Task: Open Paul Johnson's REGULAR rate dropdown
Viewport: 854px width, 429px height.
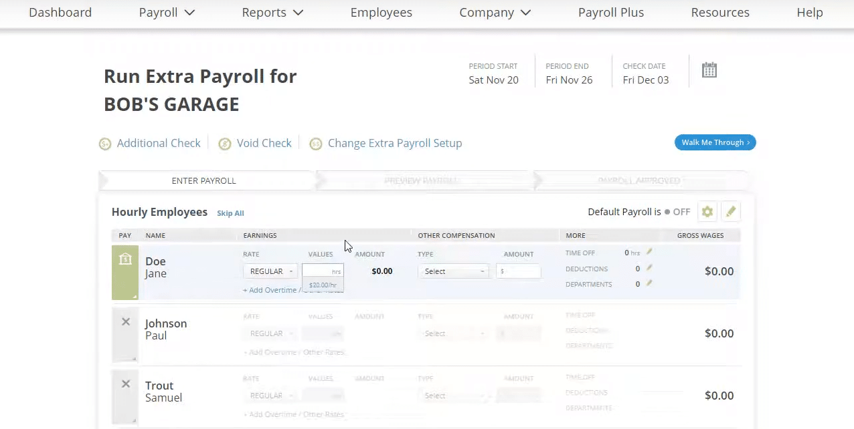Action: pyautogui.click(x=270, y=333)
